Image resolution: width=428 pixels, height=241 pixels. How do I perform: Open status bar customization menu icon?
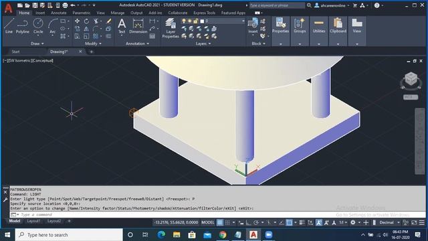(422, 223)
